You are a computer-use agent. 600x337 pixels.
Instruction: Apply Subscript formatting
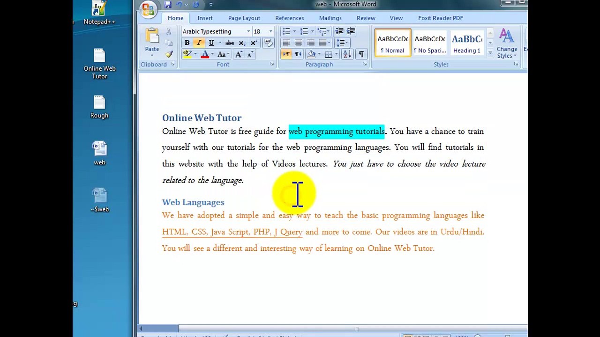tap(241, 43)
